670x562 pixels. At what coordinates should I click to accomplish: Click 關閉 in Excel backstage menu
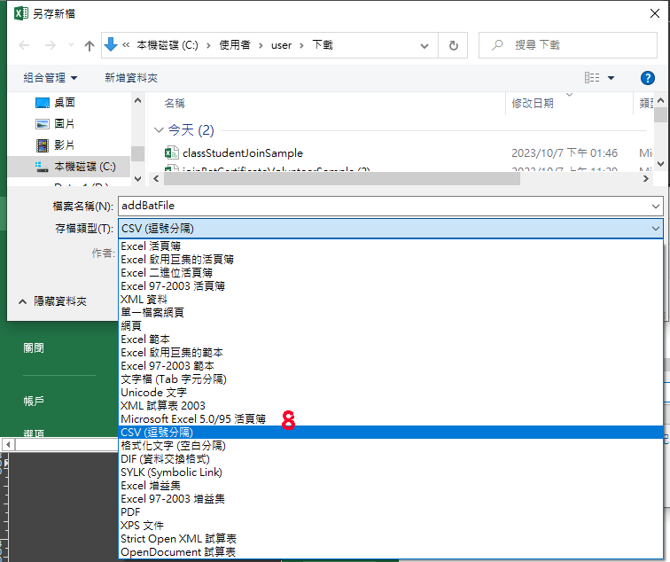click(x=34, y=347)
